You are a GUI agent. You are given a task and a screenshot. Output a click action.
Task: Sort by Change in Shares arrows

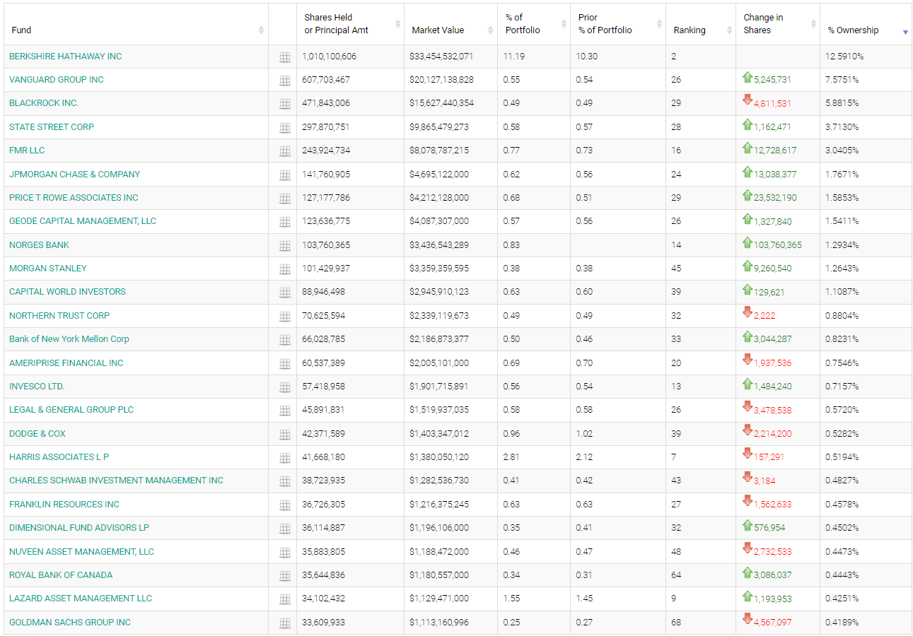click(813, 24)
